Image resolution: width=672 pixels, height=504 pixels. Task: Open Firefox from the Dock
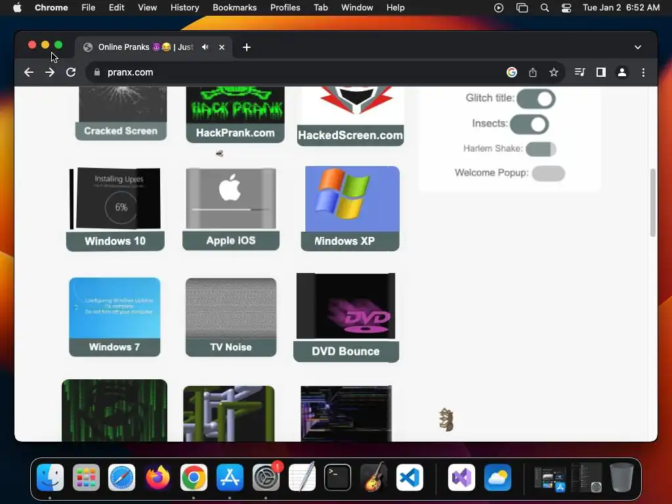(x=157, y=477)
